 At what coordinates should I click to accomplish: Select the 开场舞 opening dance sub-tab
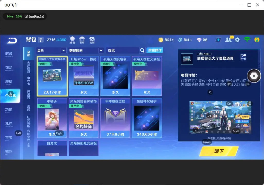29,95
